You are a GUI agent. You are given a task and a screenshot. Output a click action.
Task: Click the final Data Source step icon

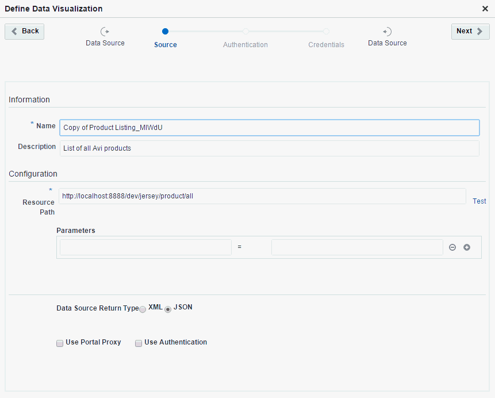(x=387, y=32)
